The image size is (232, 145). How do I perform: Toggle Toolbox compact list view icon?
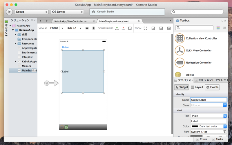coord(224,28)
